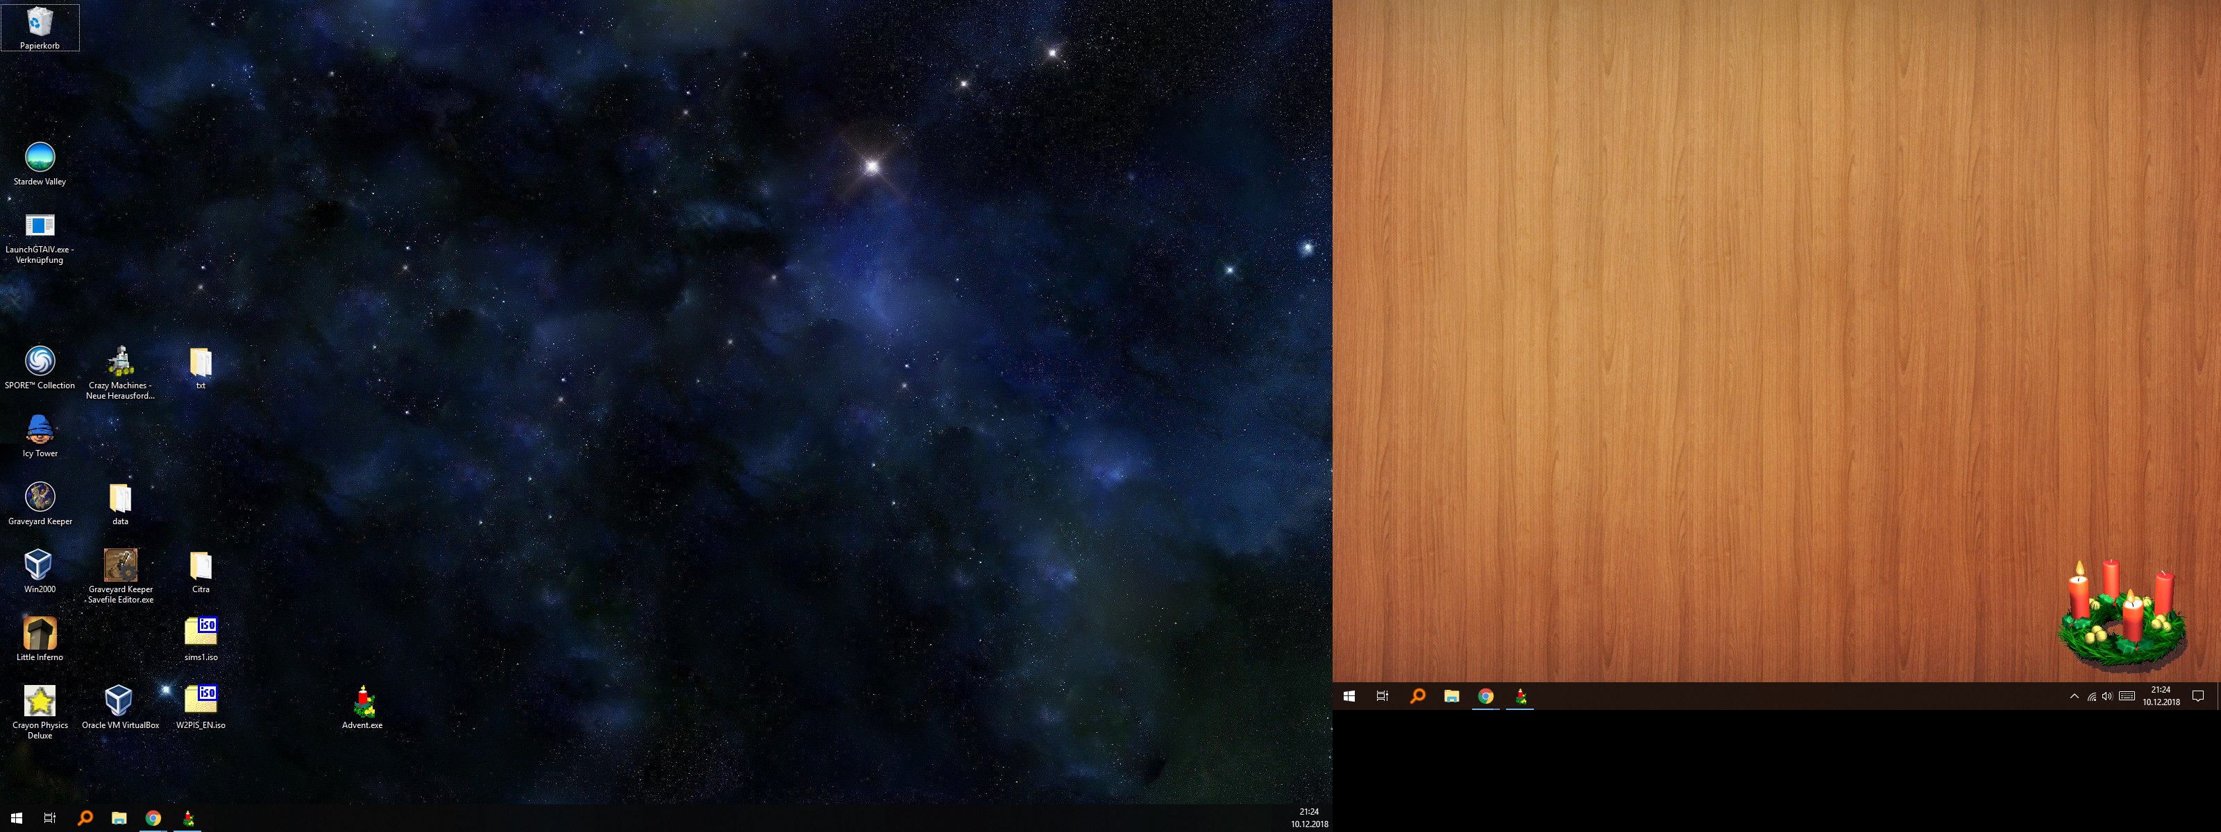
Task: Click the Crayon Physics Deluxe icon
Action: [40, 702]
